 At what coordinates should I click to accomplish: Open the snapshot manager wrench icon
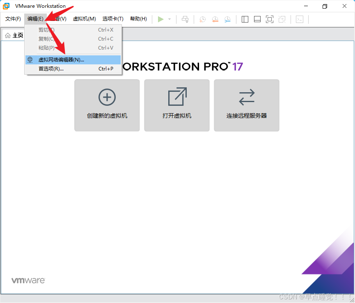coord(227,19)
